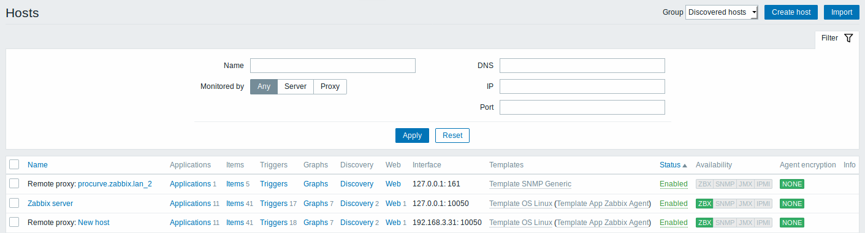Open the Group dropdown showing Discovered hosts
The width and height of the screenshot is (865, 233).
coord(722,12)
